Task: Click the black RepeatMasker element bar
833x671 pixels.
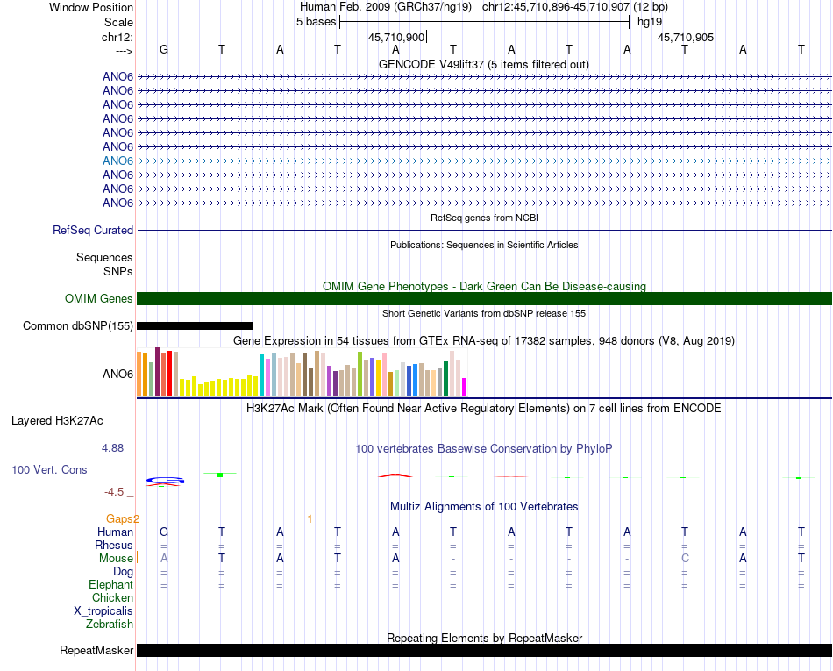Action: (x=484, y=650)
